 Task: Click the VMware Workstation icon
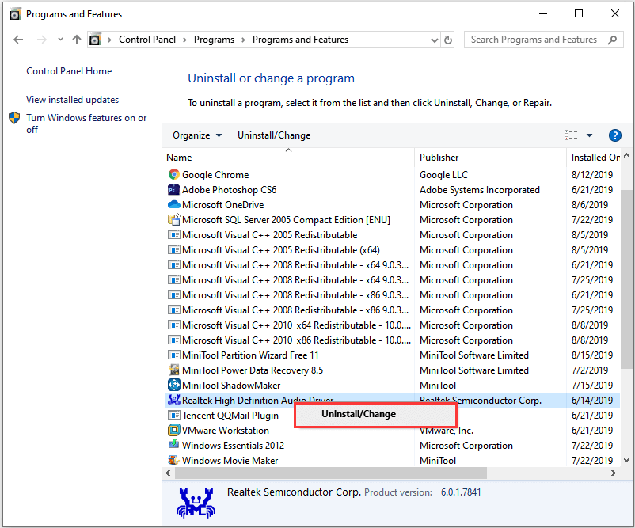173,430
